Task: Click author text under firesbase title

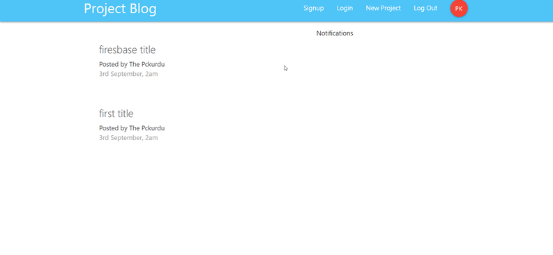Action: 132,65
